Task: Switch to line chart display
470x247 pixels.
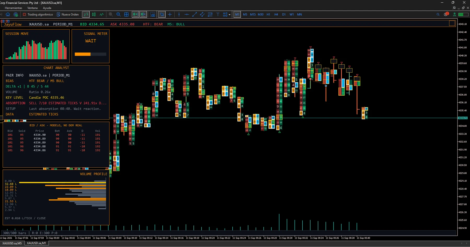Action: (x=102, y=15)
